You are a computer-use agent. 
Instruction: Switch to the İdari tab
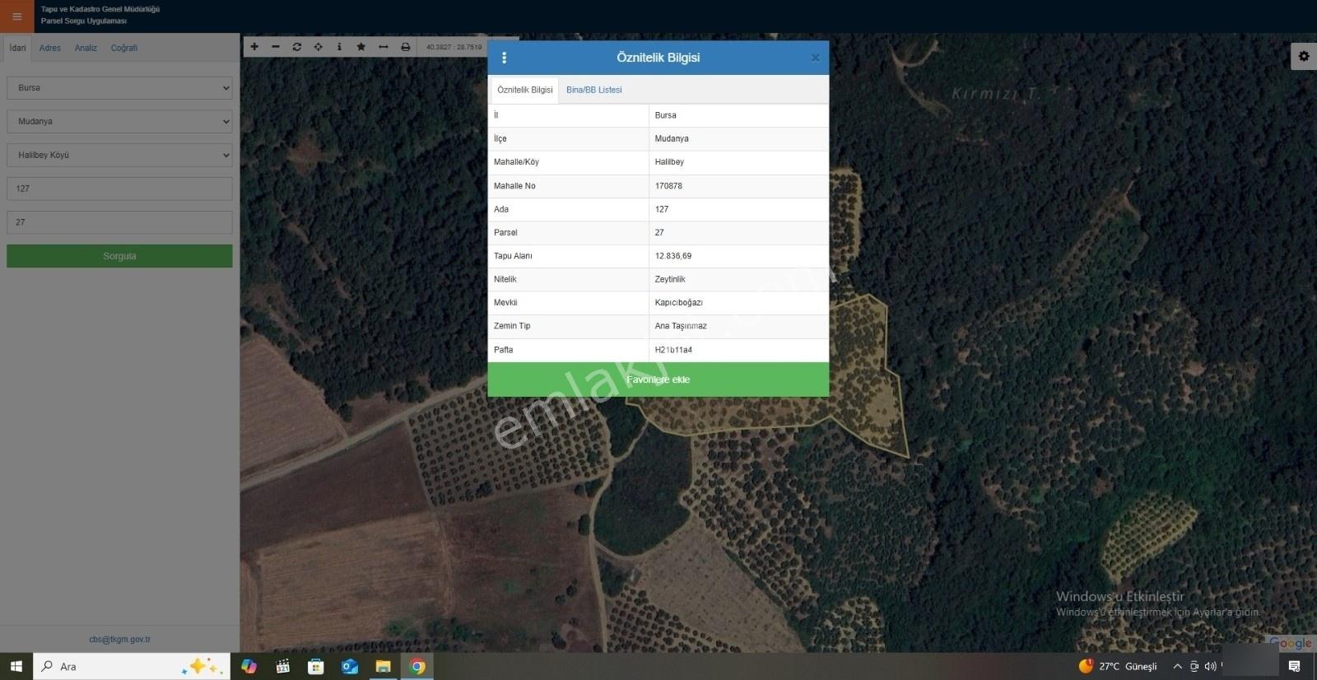[17, 48]
